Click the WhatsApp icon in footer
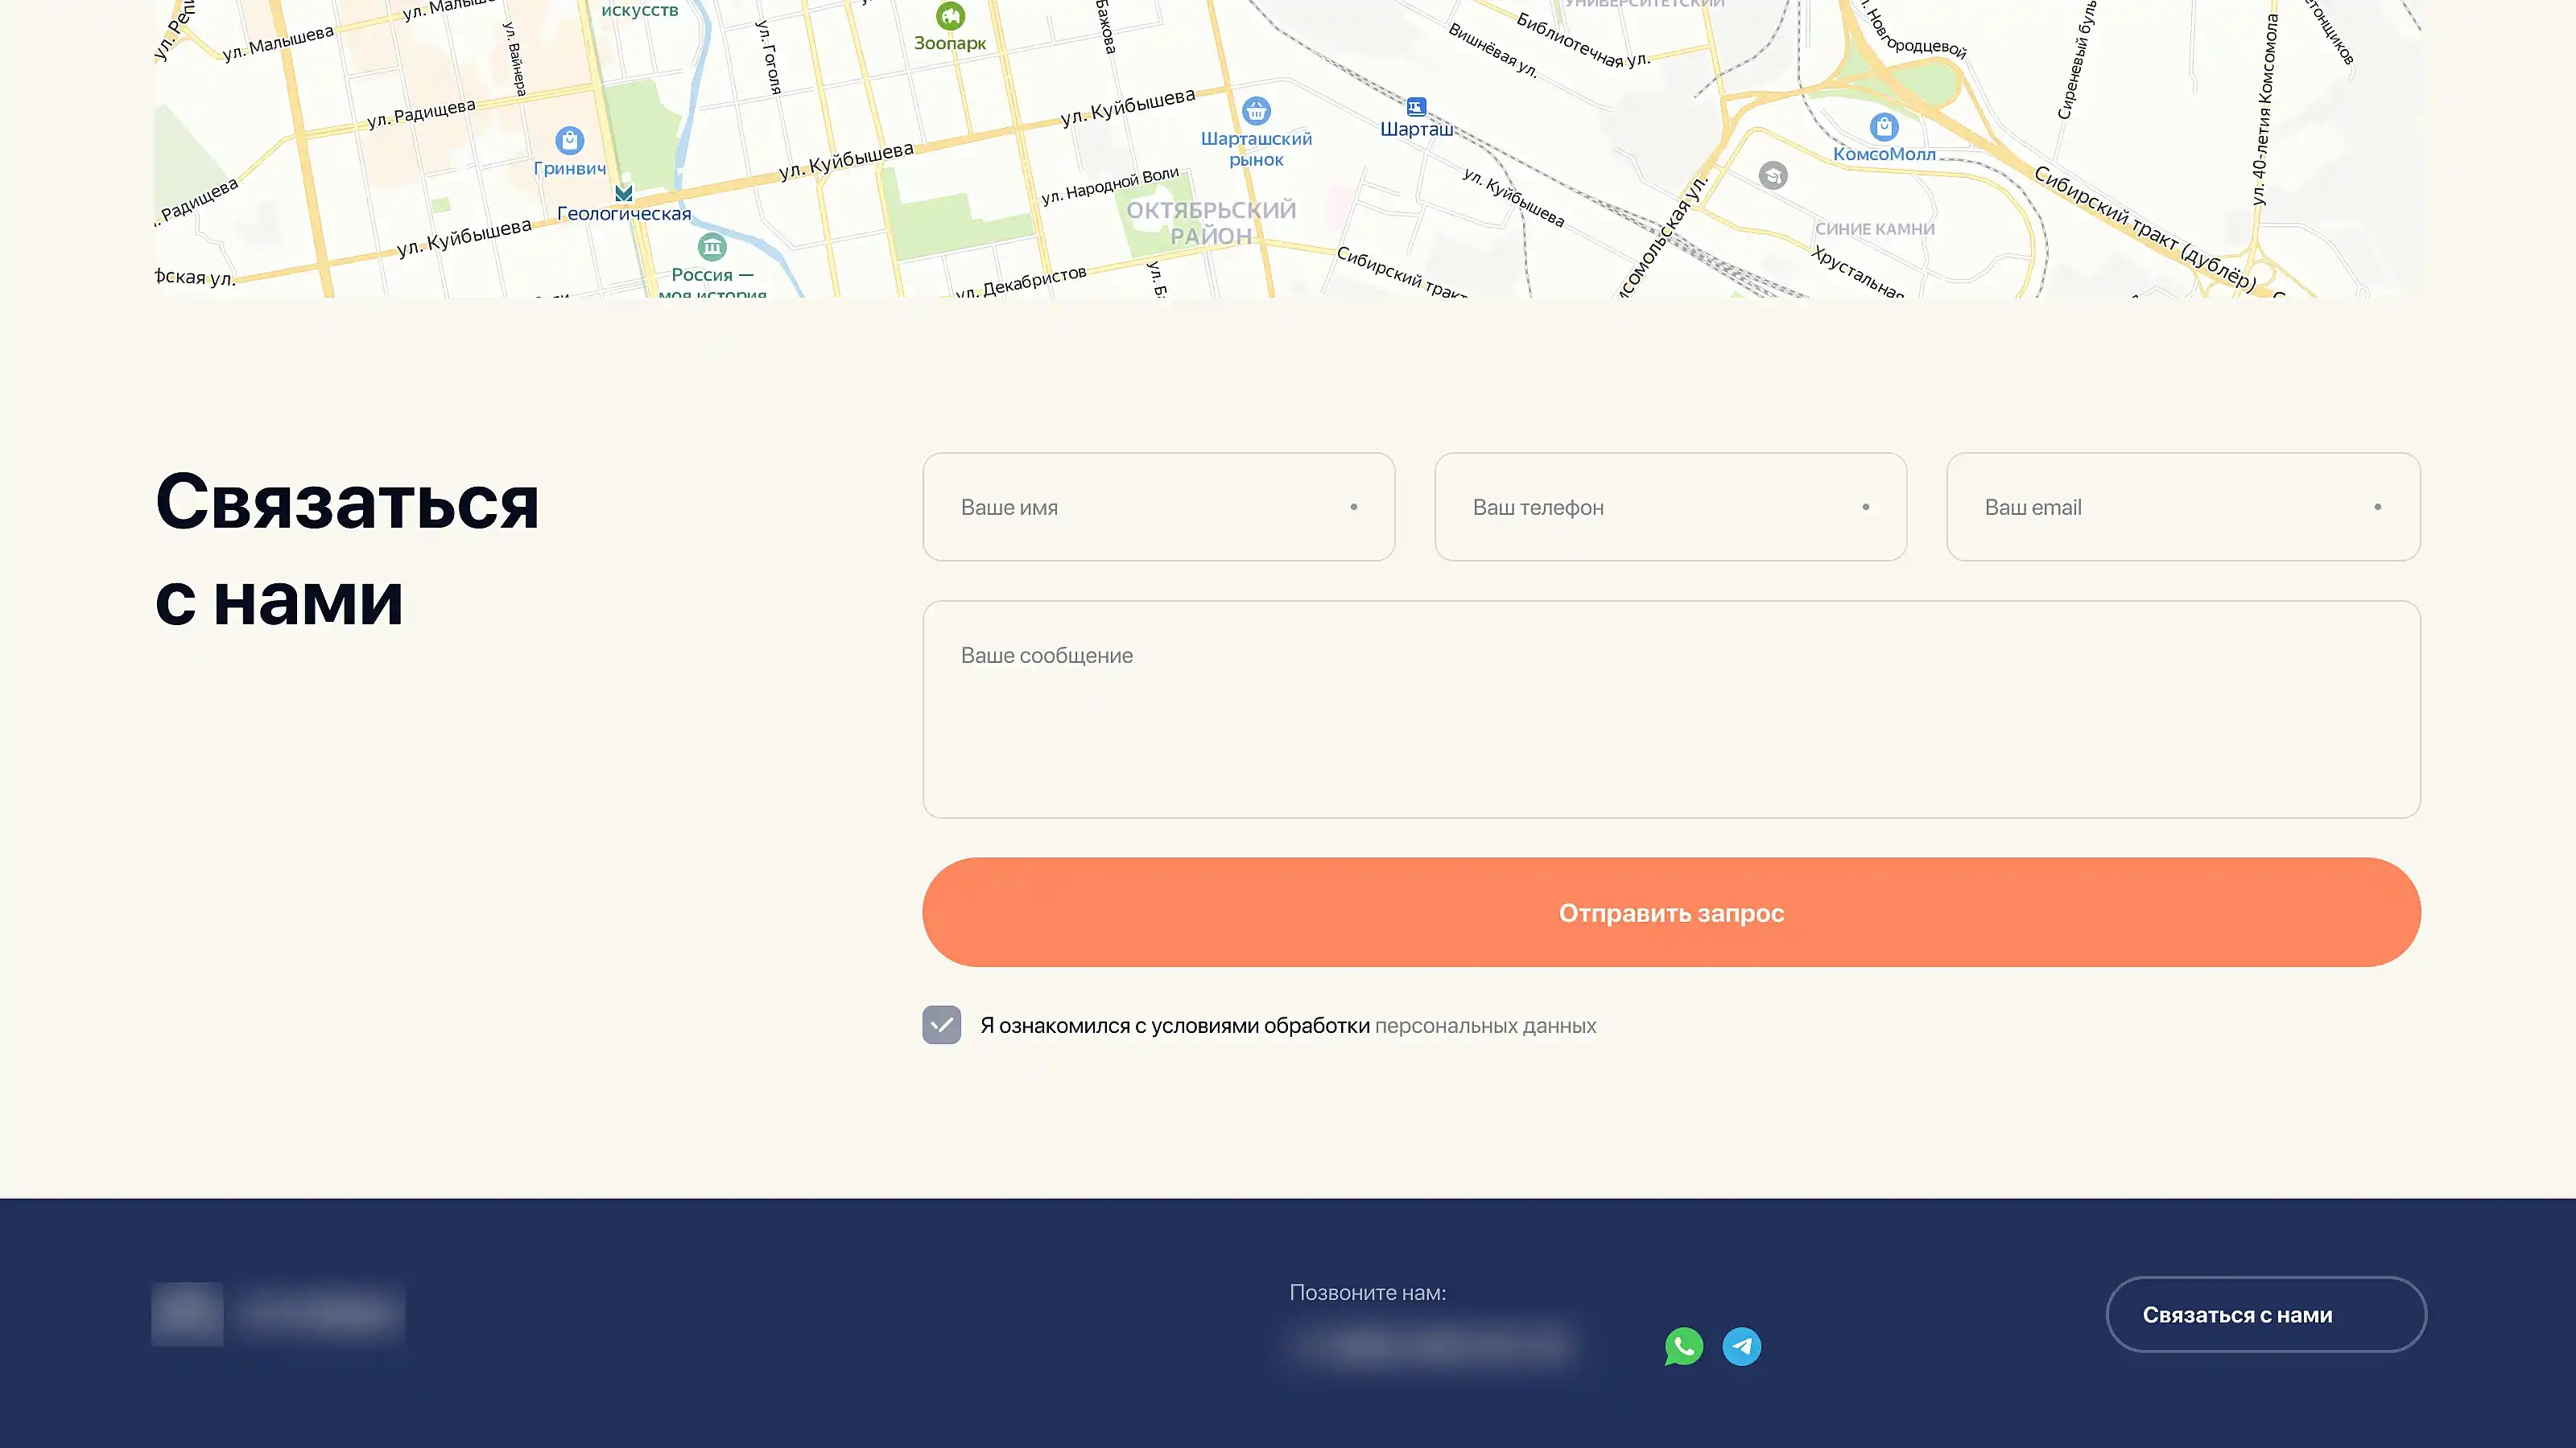 pos(1683,1346)
